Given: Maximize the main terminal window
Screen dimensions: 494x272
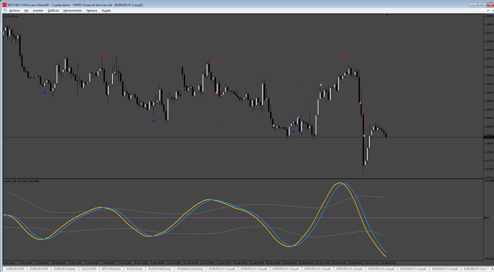Looking at the screenshot, I should point(482,5).
